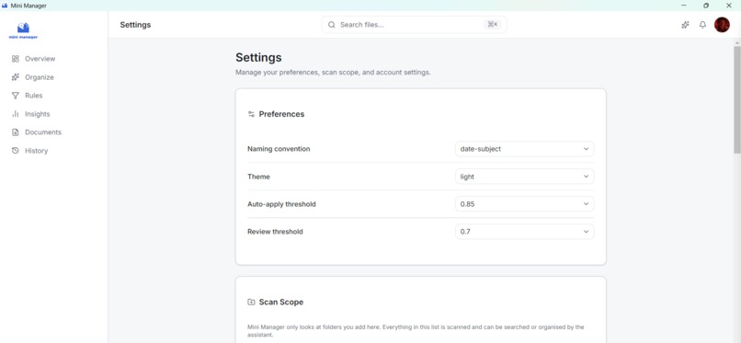
Task: Restore down the Mini Manager window
Action: point(706,6)
